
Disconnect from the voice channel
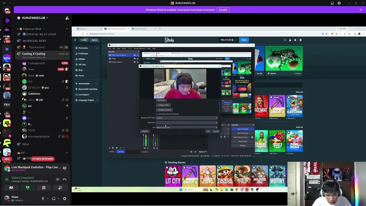65,179
